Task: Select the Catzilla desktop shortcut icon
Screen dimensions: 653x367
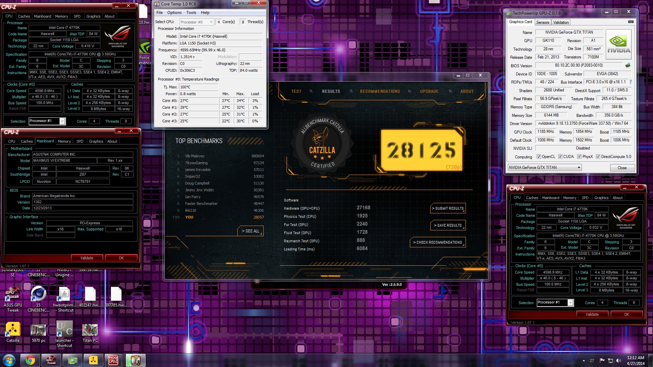Action: [x=13, y=332]
